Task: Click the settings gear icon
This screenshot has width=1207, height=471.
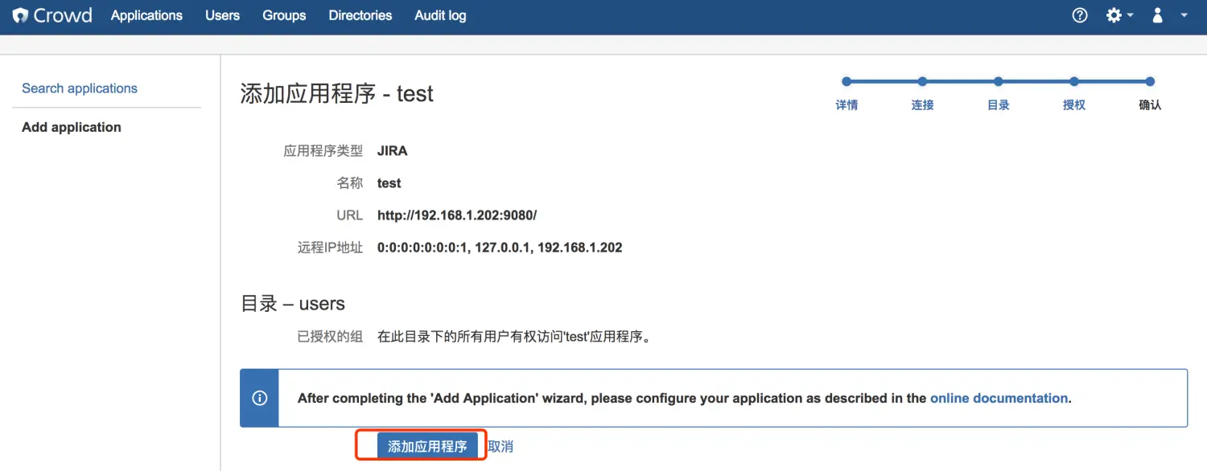Action: 1114,16
